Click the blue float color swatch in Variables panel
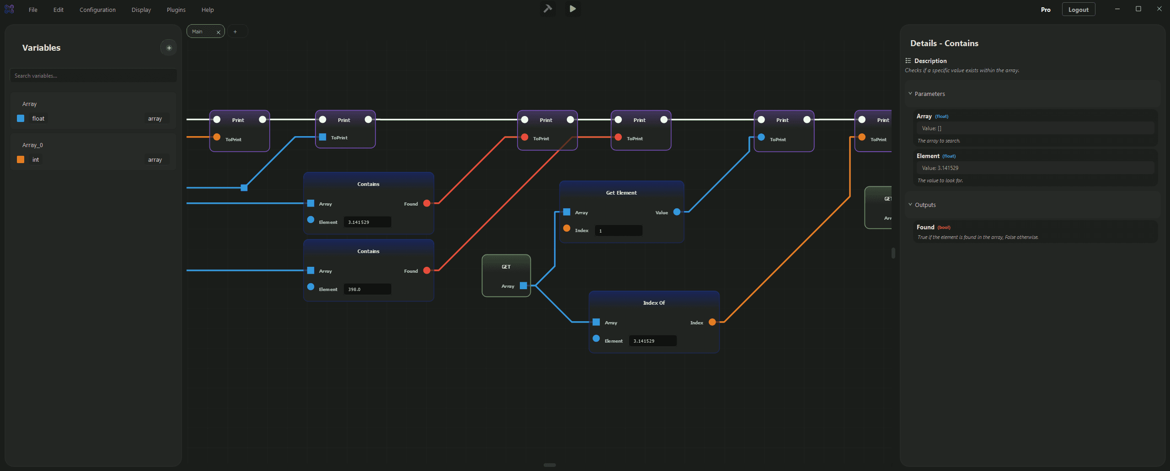The image size is (1170, 471). click(20, 118)
